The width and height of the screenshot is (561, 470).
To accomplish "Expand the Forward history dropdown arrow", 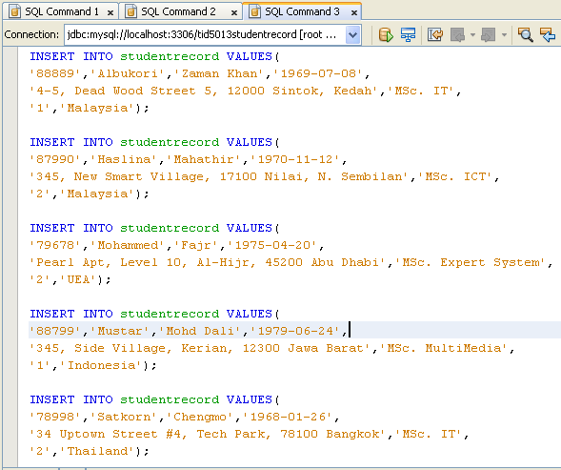I will point(504,34).
